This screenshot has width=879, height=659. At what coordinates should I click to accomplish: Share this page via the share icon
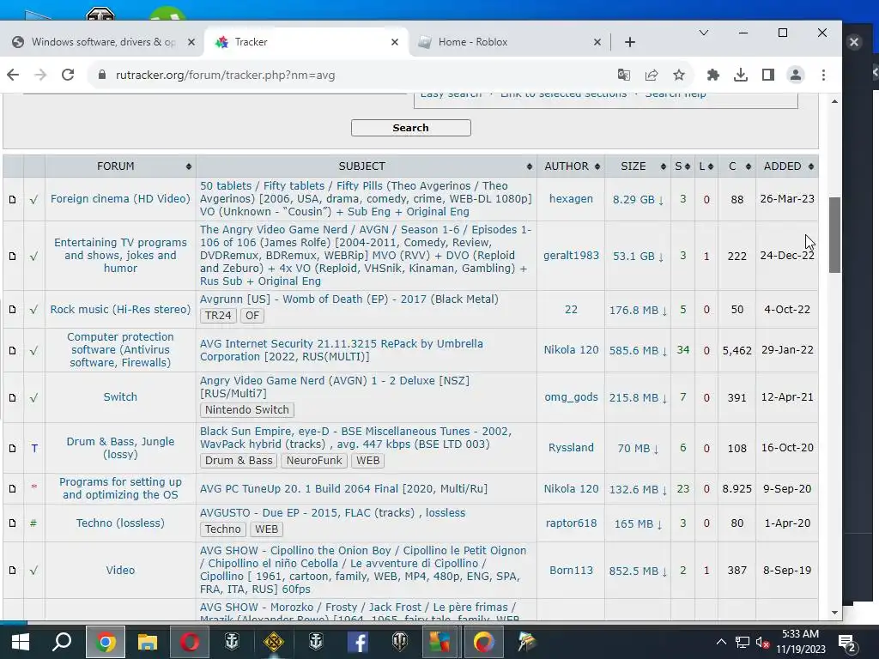click(652, 75)
